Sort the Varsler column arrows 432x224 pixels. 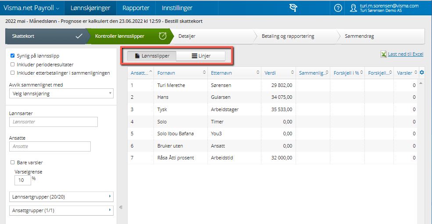tap(415, 72)
